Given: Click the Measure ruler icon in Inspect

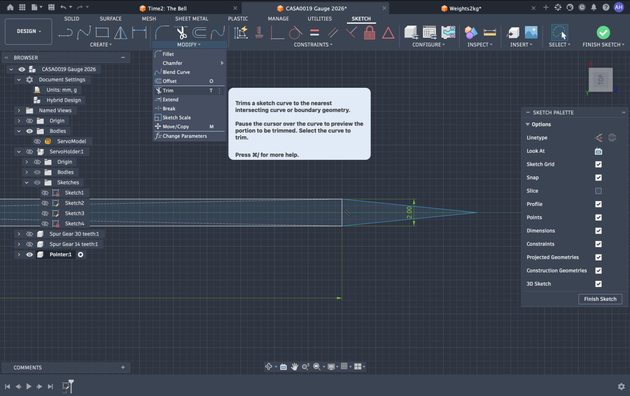Looking at the screenshot, I should [490, 33].
